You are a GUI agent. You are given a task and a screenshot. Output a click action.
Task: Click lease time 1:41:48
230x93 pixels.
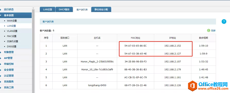click(x=203, y=77)
